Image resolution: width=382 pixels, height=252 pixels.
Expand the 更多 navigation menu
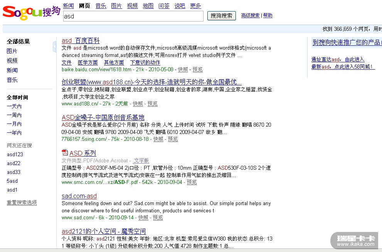[195, 6]
